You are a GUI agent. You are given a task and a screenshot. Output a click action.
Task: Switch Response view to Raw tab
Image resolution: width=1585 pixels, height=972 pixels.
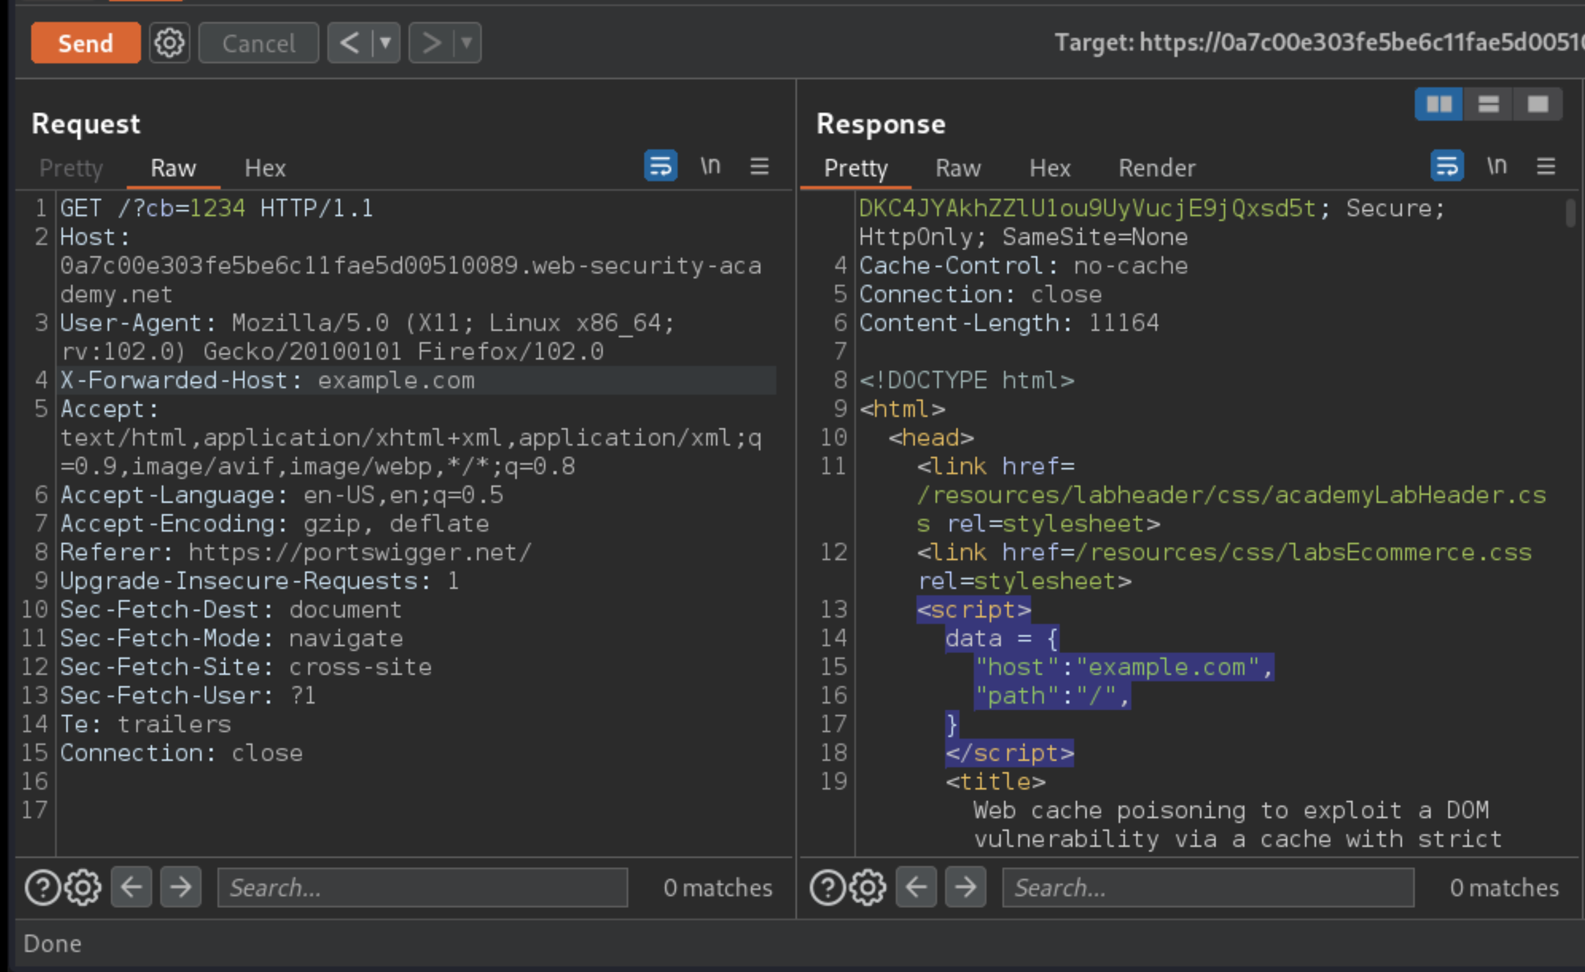point(958,168)
